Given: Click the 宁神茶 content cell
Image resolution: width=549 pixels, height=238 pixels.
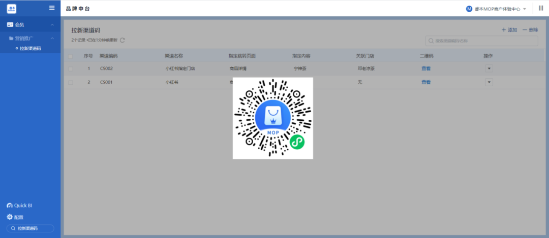Looking at the screenshot, I should pos(300,69).
